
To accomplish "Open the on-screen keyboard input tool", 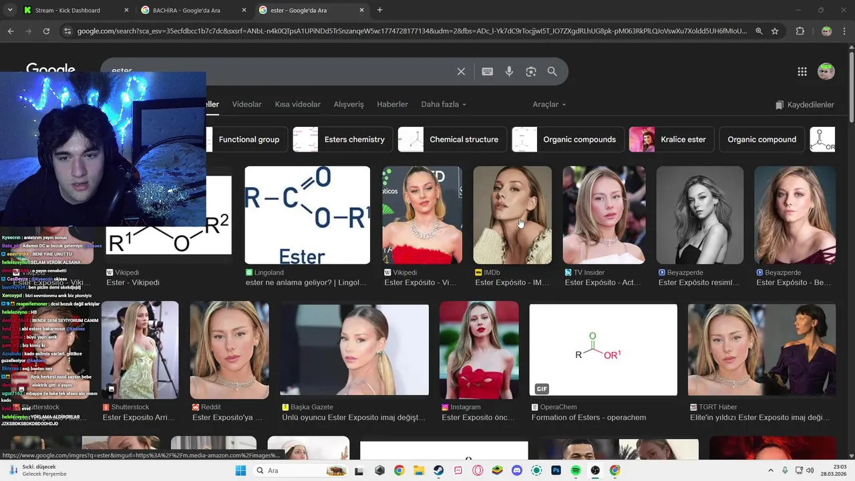I will [488, 71].
